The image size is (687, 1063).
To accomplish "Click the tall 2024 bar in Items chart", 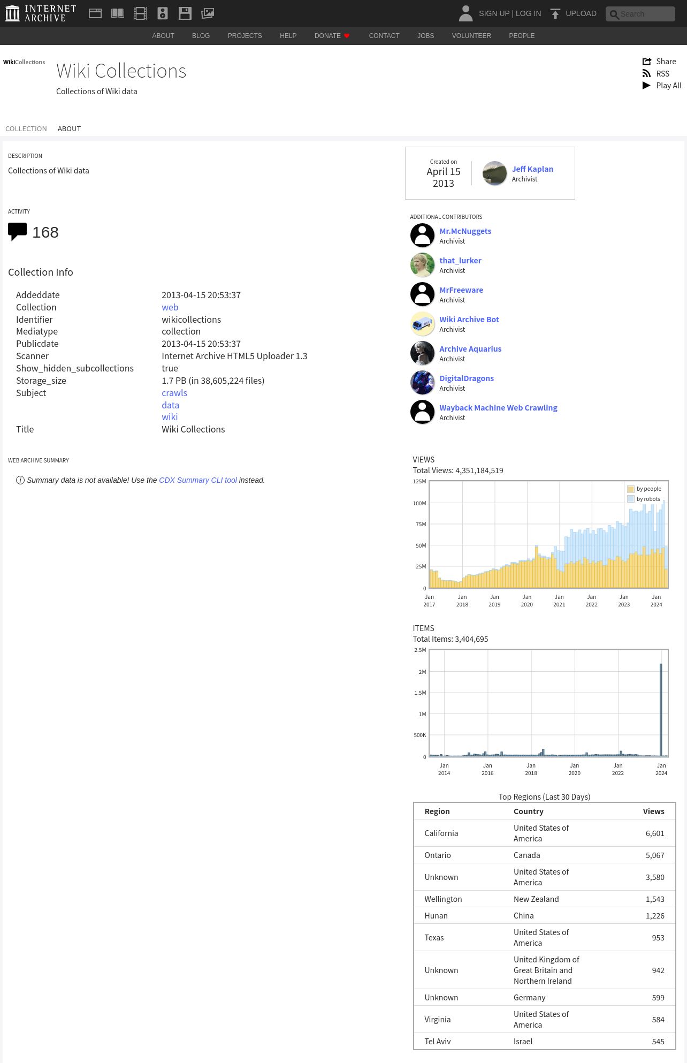I will (x=661, y=710).
